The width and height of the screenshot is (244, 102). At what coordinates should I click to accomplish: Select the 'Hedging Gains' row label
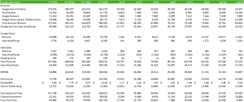8,58
